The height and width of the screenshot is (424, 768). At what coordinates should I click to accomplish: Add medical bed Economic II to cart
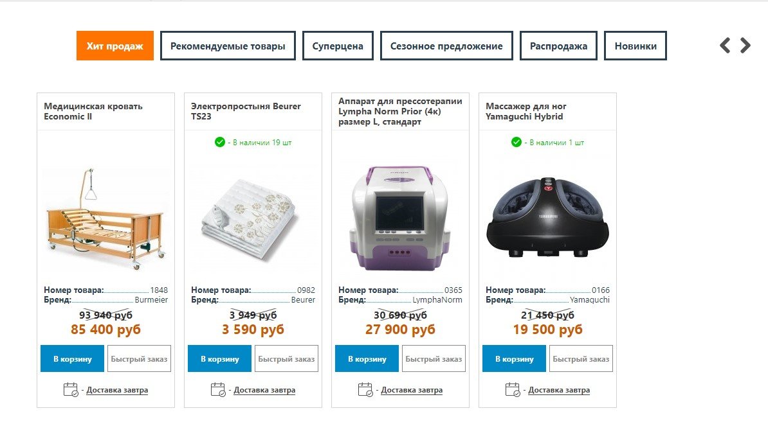[x=72, y=358]
